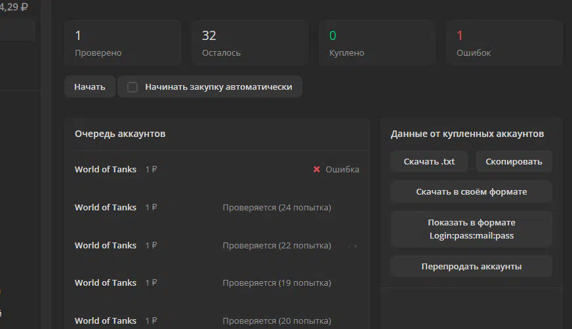Image resolution: width=572 pixels, height=329 pixels.
Task: Select first World of Tanks row with error
Action: pyautogui.click(x=217, y=170)
